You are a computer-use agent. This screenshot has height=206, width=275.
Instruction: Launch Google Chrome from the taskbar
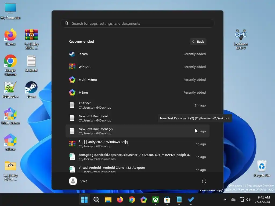(x=132, y=200)
